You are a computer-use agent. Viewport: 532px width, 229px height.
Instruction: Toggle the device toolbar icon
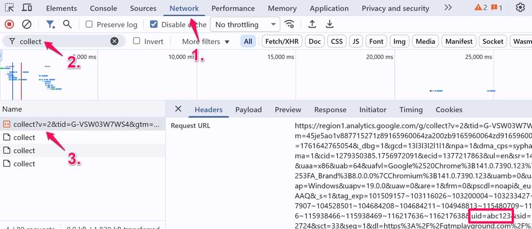[x=27, y=8]
